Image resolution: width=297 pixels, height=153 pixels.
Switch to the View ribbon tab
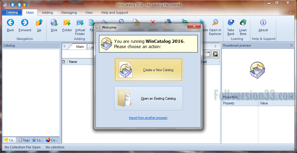coord(89,13)
